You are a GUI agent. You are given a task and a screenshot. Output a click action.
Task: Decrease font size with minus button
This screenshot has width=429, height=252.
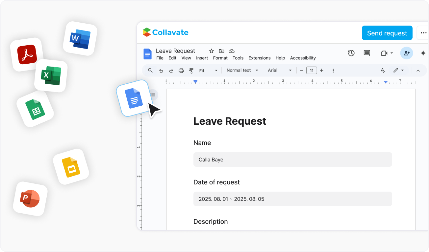click(301, 71)
